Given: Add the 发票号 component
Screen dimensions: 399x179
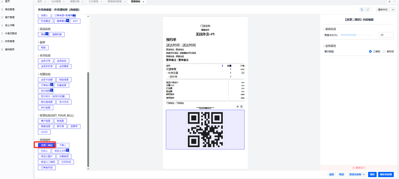Looking at the screenshot, I should coord(74,126).
